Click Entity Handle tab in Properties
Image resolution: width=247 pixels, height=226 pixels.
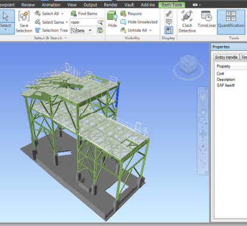[x=226, y=57]
